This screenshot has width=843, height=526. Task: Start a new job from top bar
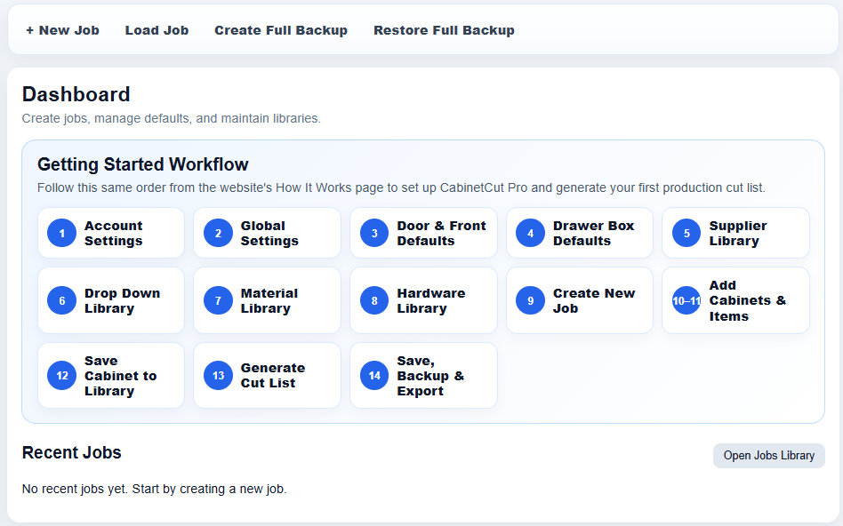click(62, 30)
